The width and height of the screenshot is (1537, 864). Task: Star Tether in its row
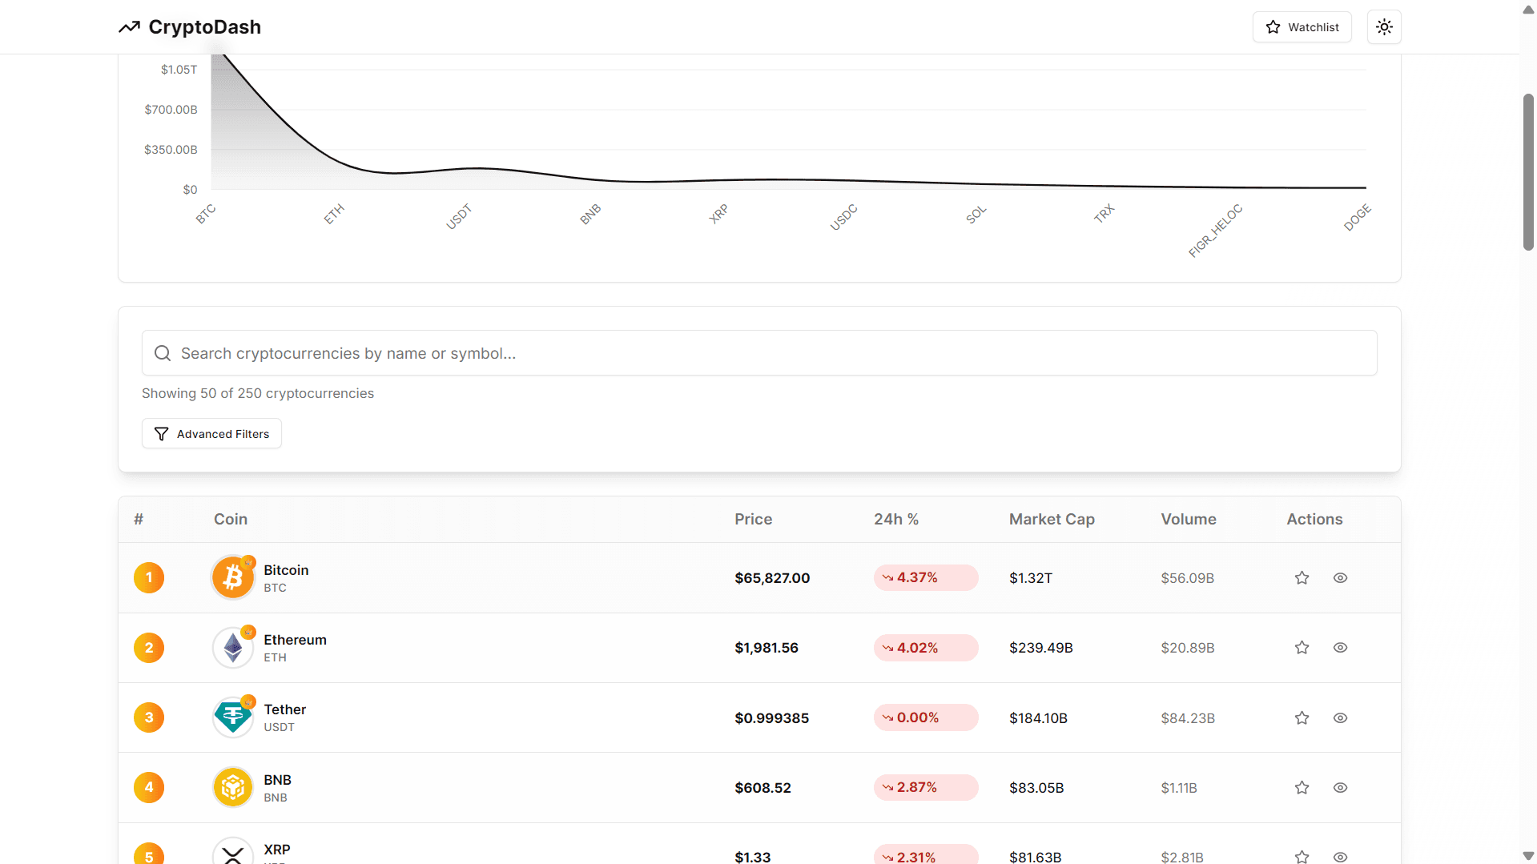[x=1301, y=717]
